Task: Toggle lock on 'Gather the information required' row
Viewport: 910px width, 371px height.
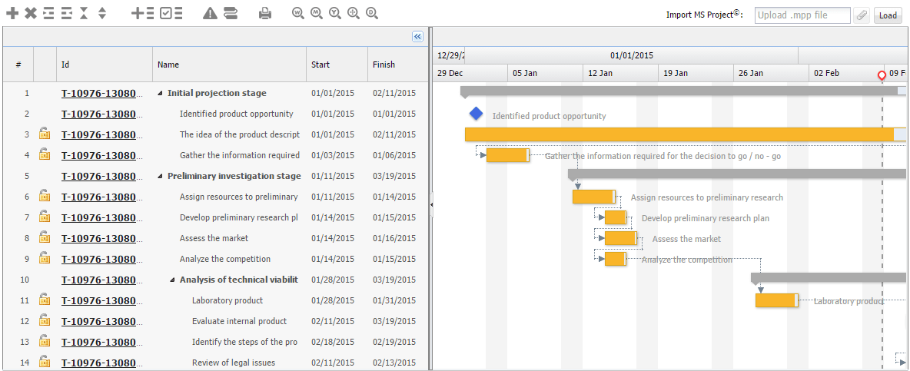Action: (44, 155)
